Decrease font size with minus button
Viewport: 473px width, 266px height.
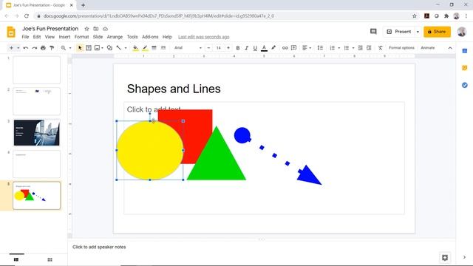pyautogui.click(x=208, y=48)
